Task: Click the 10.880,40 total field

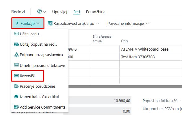Action: click(x=100, y=101)
